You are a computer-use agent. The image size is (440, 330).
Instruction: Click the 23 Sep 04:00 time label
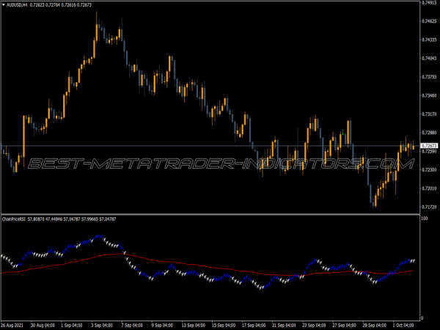[314, 326]
